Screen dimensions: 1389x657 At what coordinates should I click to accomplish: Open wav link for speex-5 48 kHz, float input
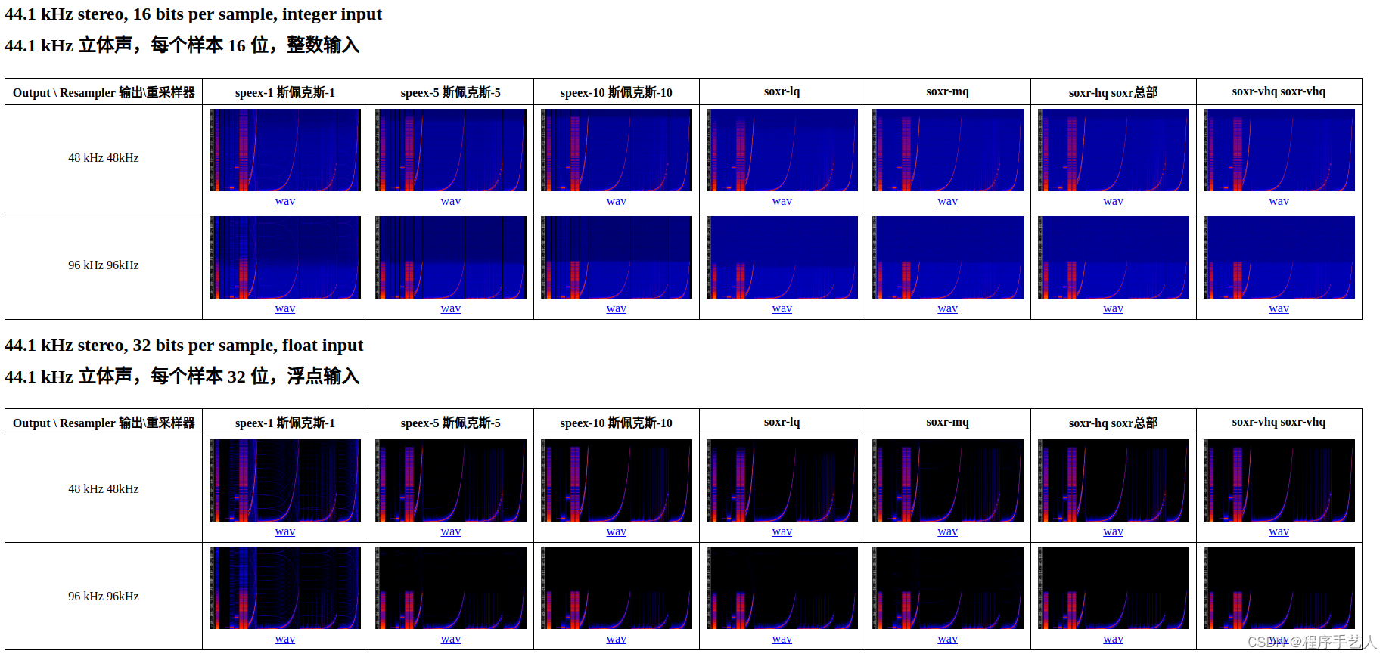pyautogui.click(x=451, y=531)
